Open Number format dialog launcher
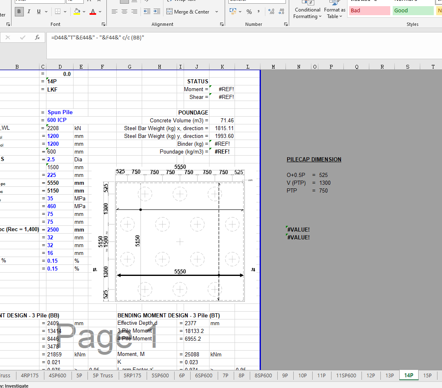442x388 pixels. pyautogui.click(x=286, y=25)
